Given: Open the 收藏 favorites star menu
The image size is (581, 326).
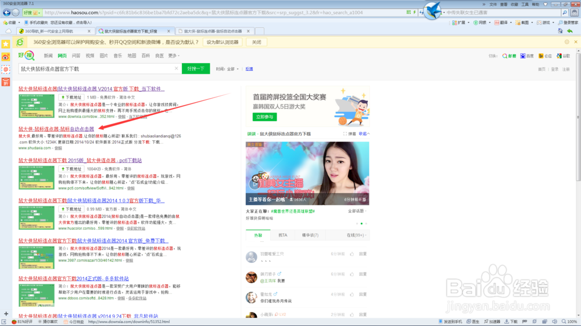Looking at the screenshot, I should pyautogui.click(x=11, y=23).
